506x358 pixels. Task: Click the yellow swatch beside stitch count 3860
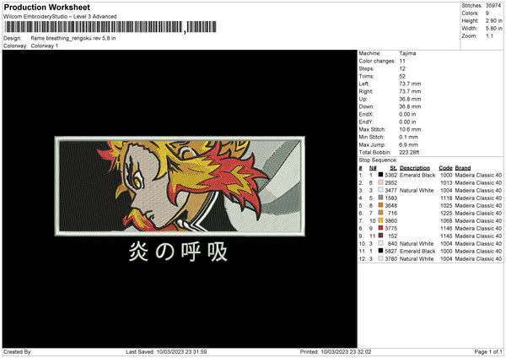point(381,220)
